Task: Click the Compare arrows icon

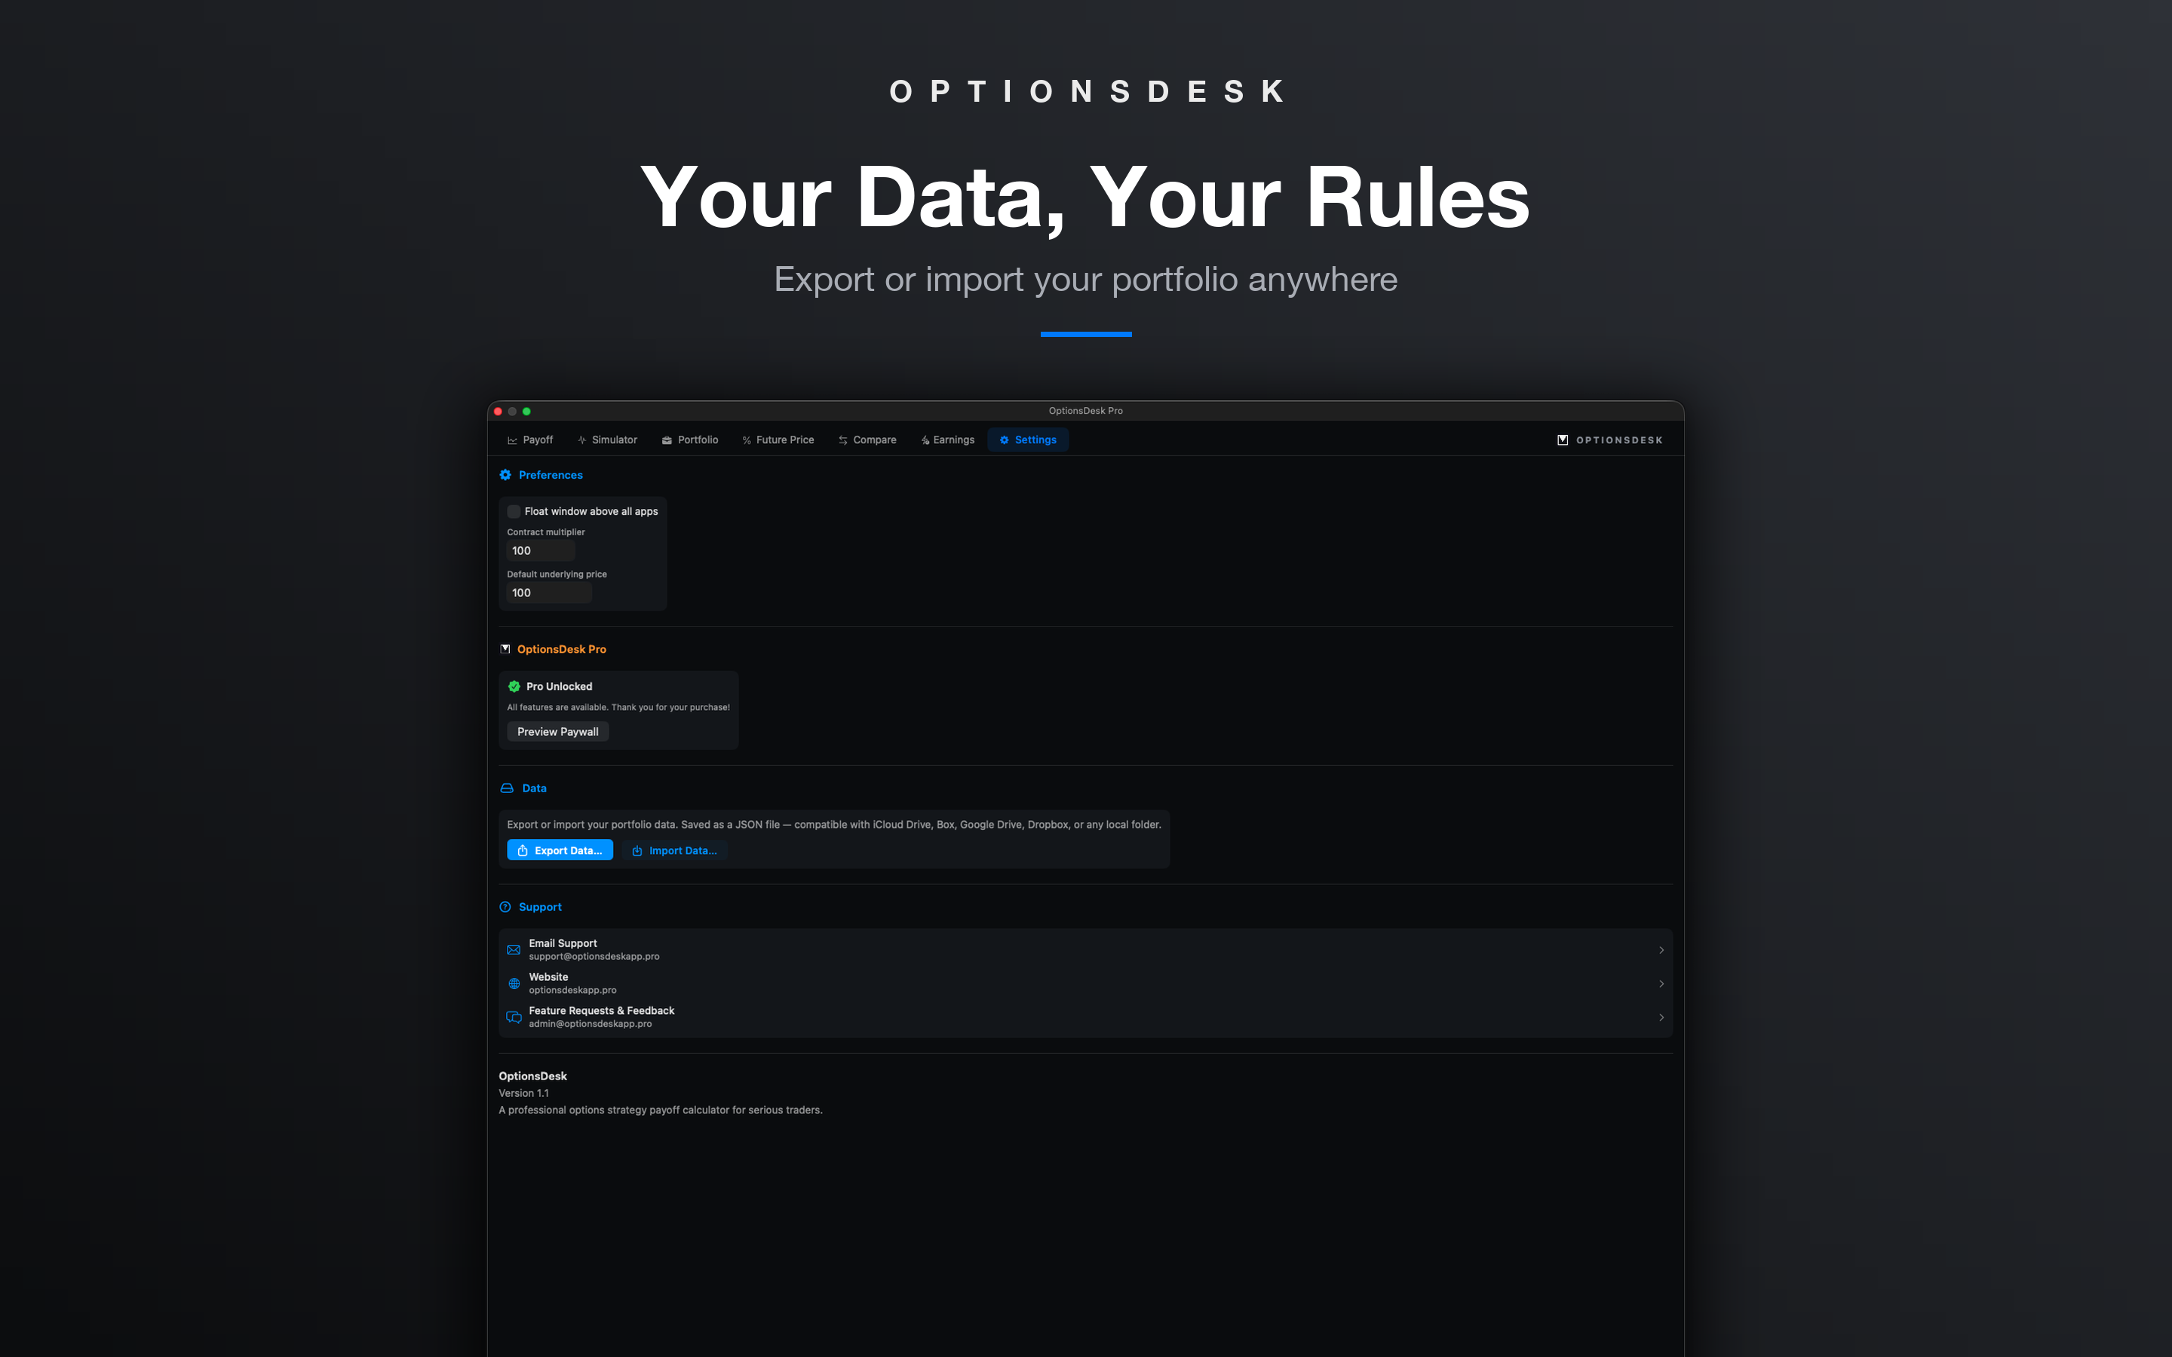Action: point(842,441)
